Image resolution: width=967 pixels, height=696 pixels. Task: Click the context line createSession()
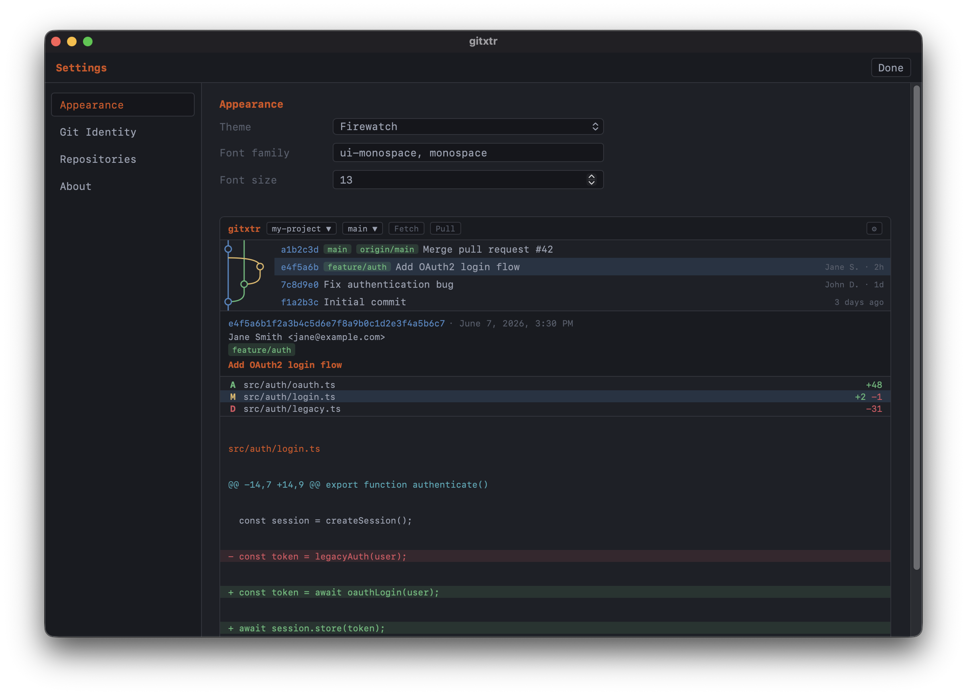(x=555, y=520)
